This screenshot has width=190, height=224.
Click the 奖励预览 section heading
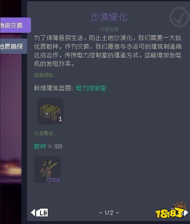(x=44, y=75)
